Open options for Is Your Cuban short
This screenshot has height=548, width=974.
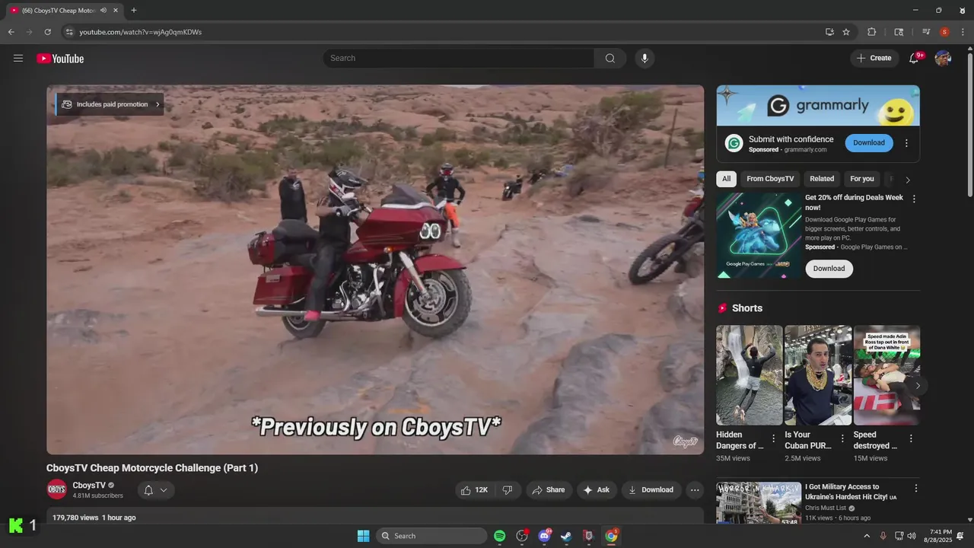[842, 439]
